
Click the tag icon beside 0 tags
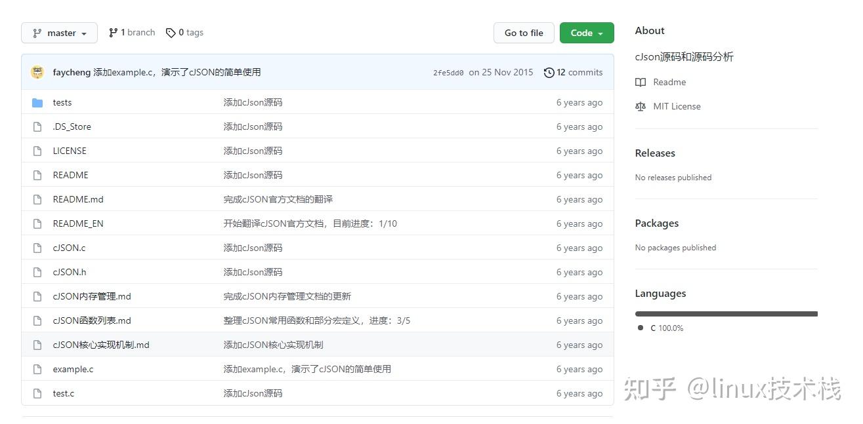click(x=171, y=32)
